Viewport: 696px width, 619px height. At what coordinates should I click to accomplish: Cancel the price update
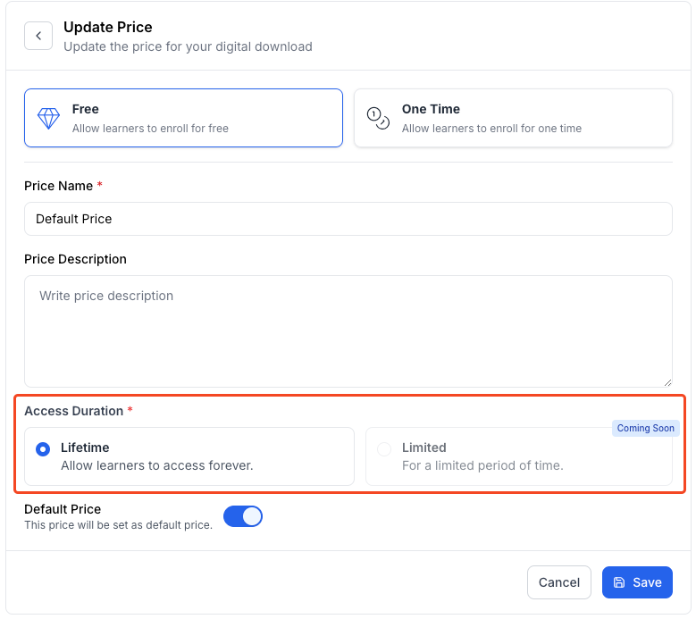coord(558,582)
